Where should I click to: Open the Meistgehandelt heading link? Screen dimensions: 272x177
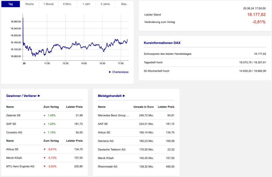coord(110,96)
